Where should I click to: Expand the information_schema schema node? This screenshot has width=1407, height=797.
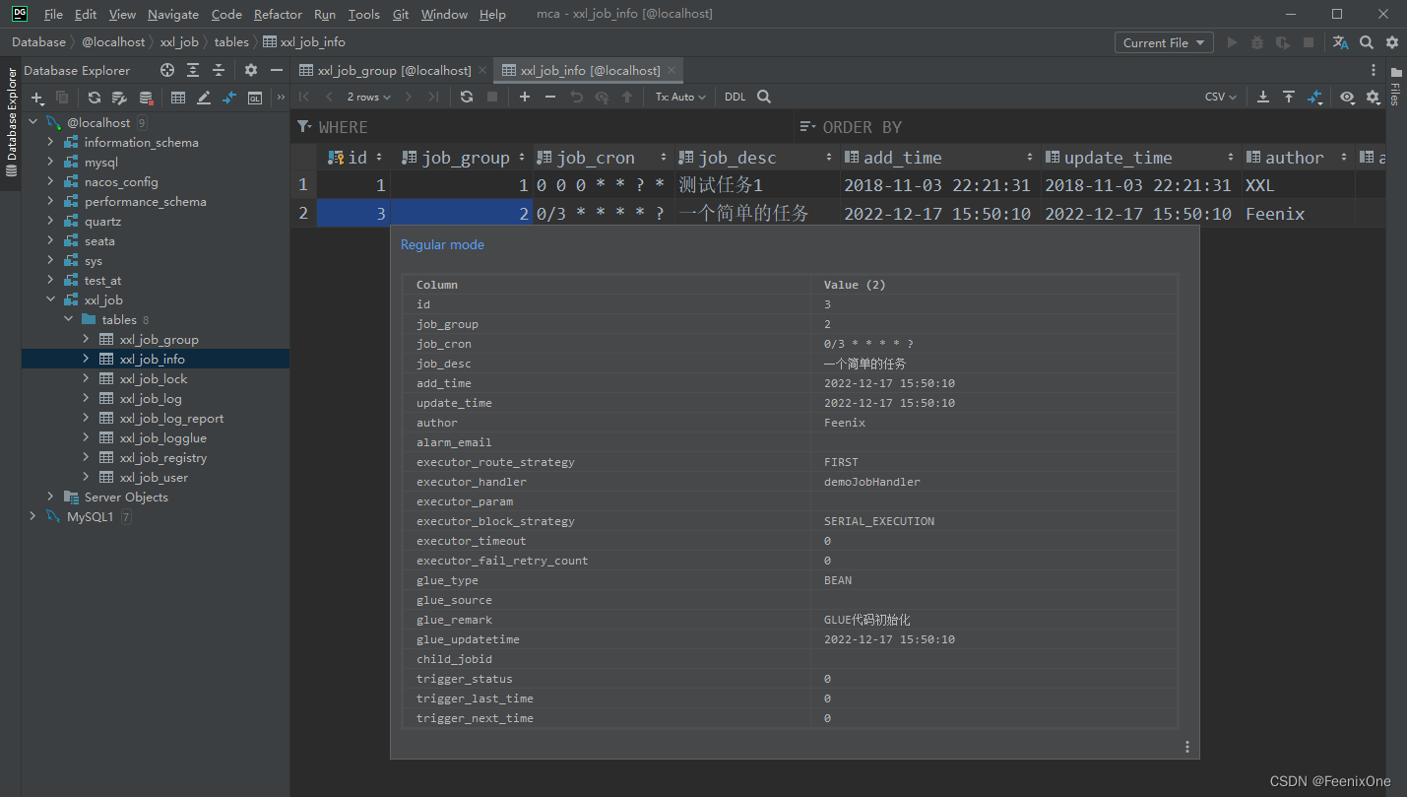click(51, 142)
